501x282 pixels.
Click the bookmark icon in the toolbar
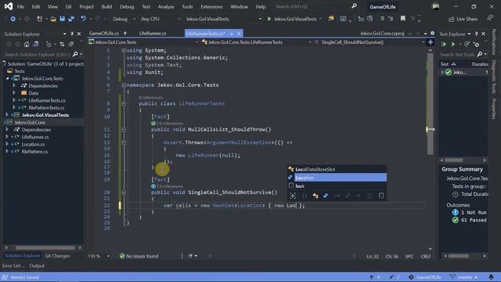(x=403, y=19)
